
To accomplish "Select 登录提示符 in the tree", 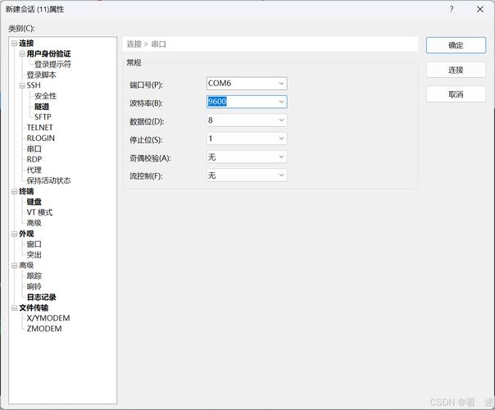I will click(52, 64).
